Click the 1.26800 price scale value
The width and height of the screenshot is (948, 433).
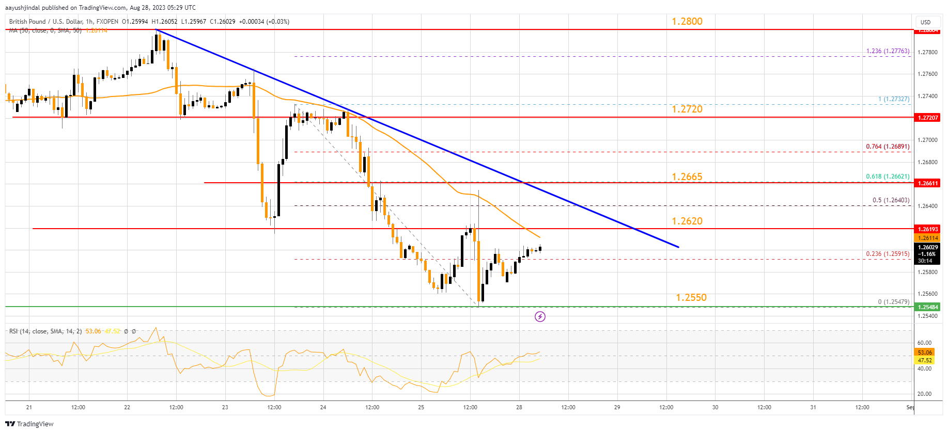point(927,162)
